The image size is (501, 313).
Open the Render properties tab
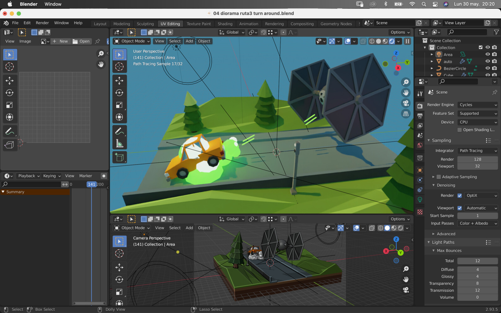[420, 106]
